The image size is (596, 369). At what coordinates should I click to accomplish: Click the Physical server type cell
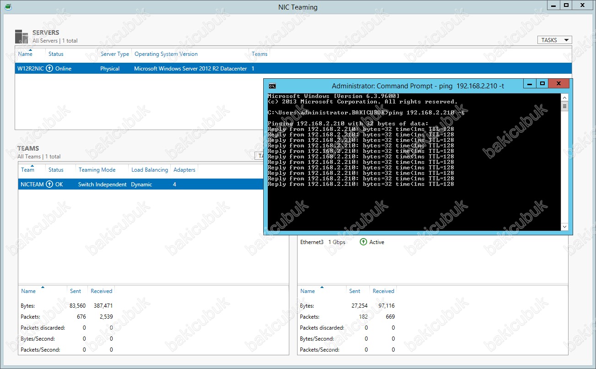click(x=110, y=69)
